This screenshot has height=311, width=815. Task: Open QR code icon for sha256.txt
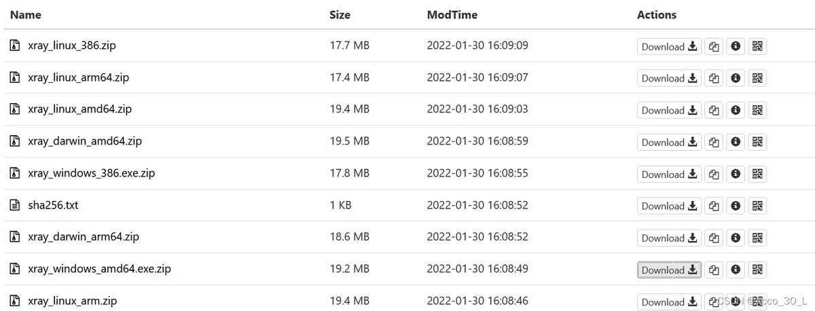(758, 206)
